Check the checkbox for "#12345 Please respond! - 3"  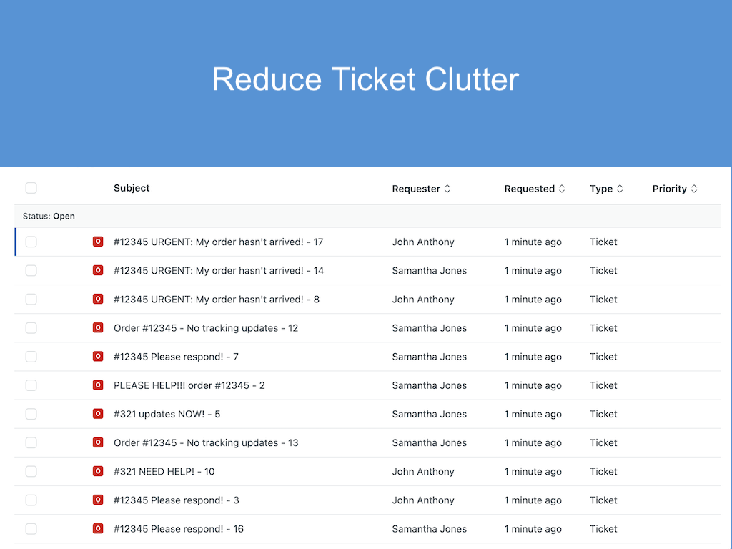click(x=31, y=500)
